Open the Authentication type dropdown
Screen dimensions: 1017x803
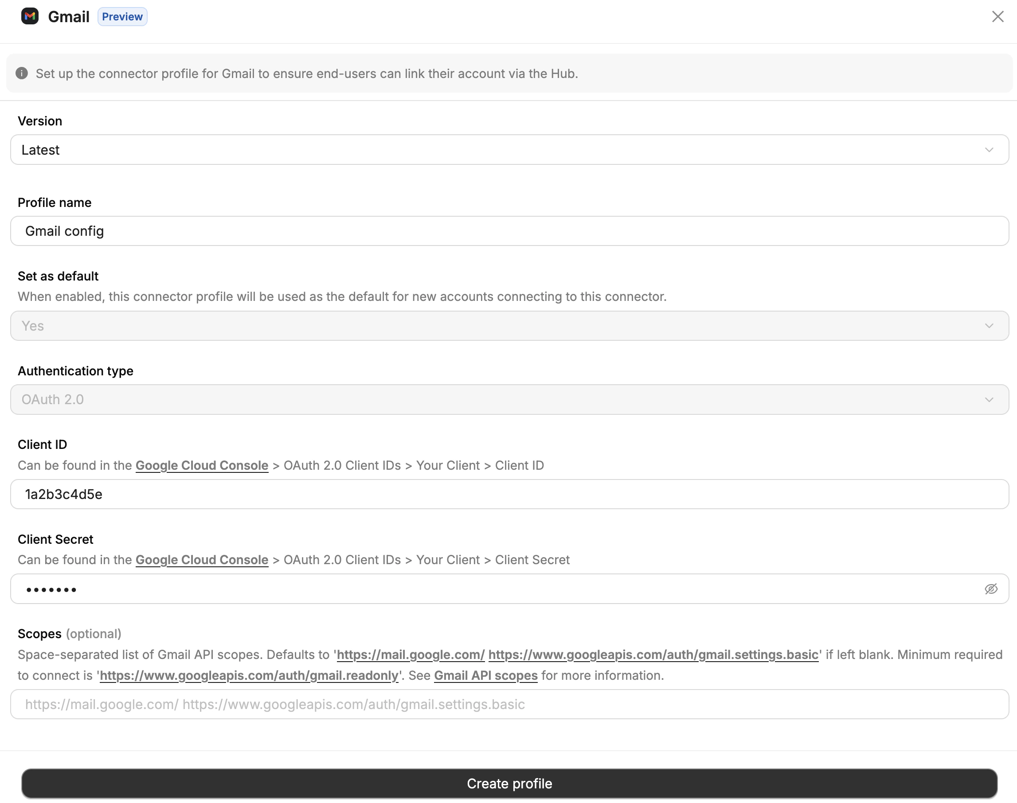(x=509, y=400)
